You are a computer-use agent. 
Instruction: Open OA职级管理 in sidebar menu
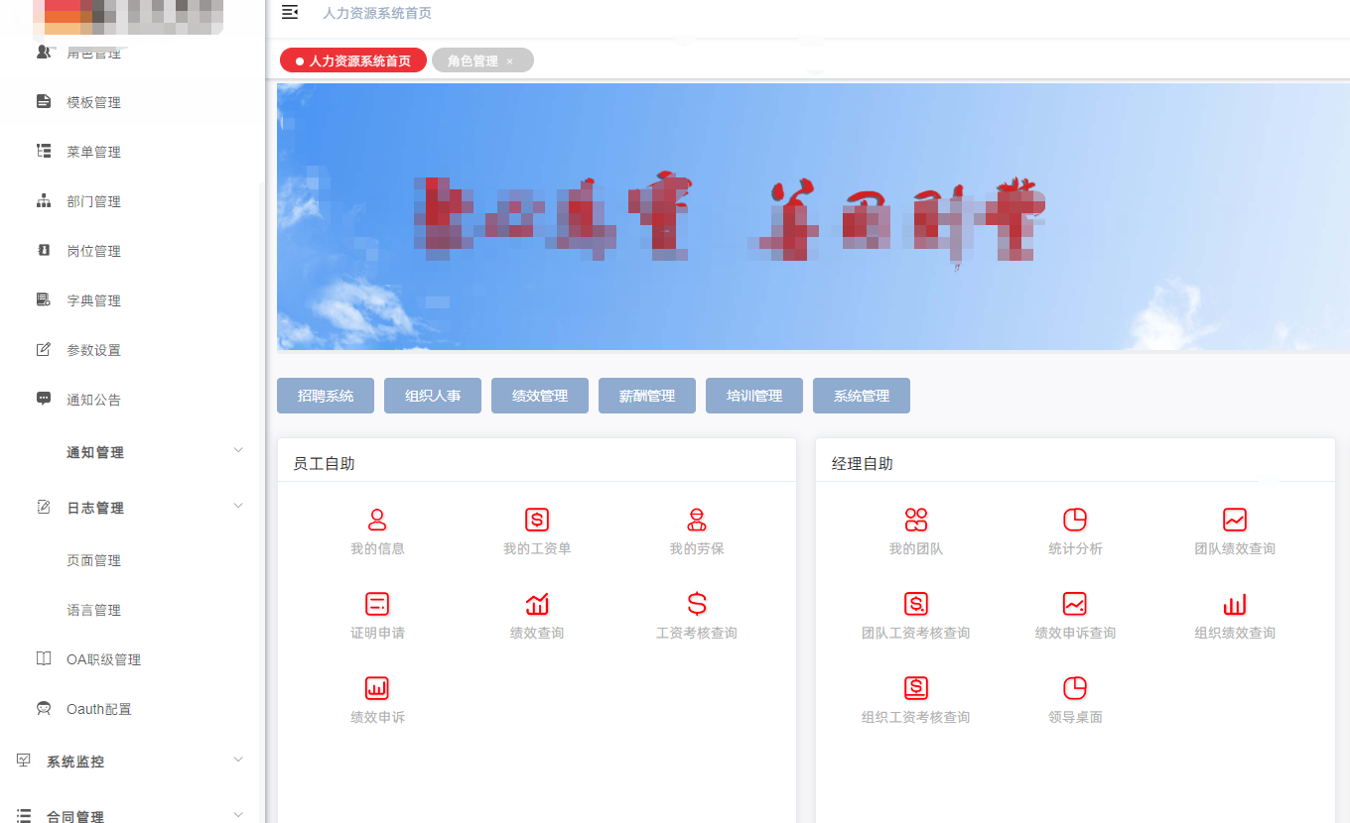coord(104,659)
